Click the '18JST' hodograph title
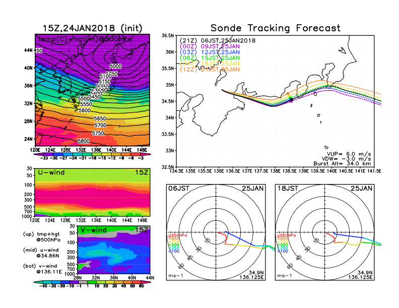The height and width of the screenshot is (308, 399). tap(288, 188)
